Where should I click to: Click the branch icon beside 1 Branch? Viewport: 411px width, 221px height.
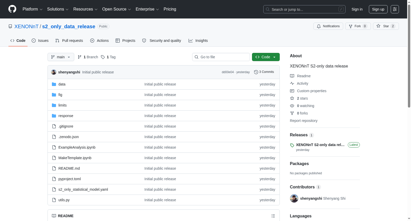(x=80, y=57)
